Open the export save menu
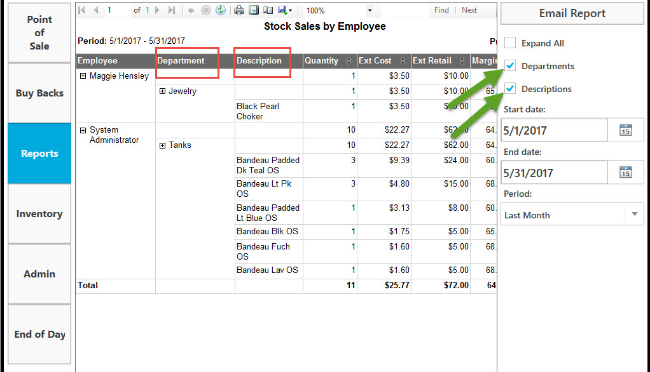This screenshot has height=372, width=650. [x=285, y=10]
